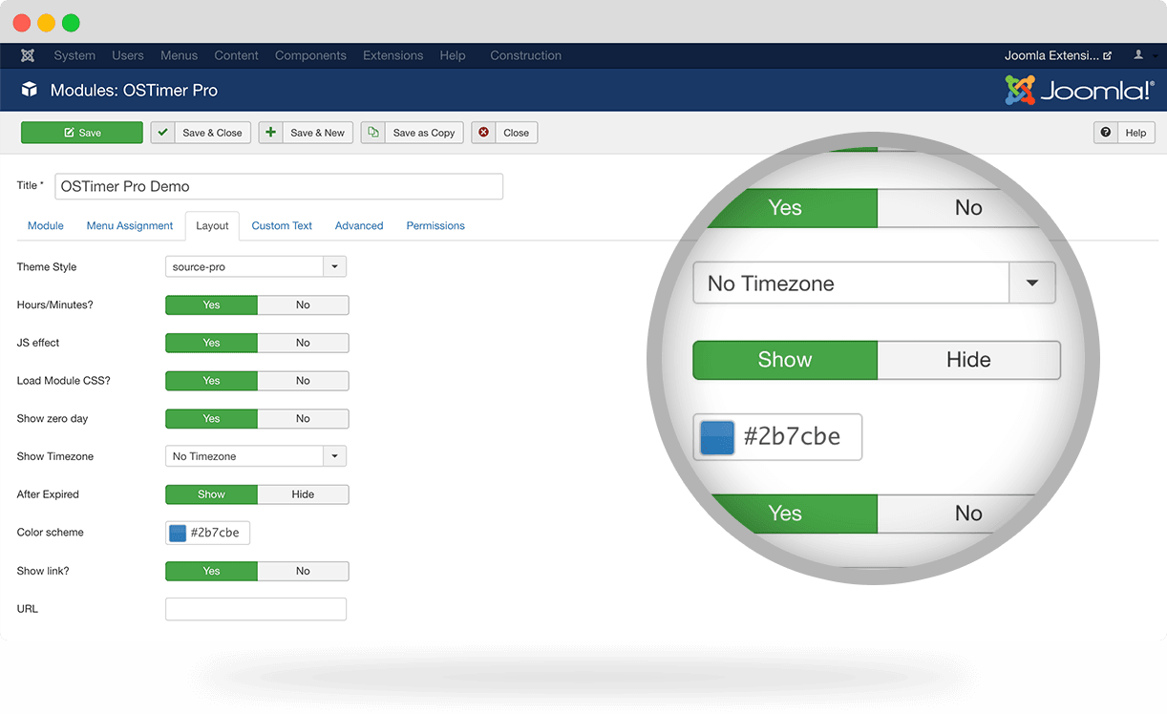Screen dimensions: 1167x714
Task: Click the green checkmark icon on Save & Close
Action: pos(163,132)
